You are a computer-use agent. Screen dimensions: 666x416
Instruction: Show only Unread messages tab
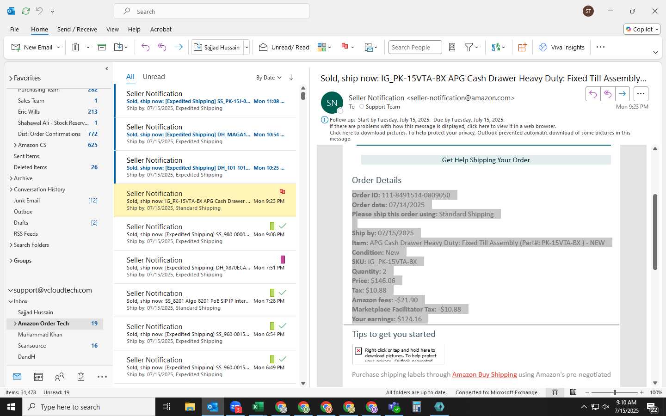pyautogui.click(x=154, y=77)
